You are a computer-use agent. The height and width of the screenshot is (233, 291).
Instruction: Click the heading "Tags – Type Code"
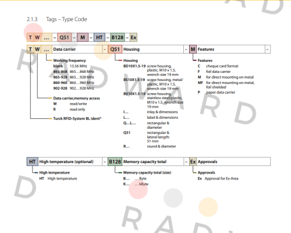pos(66,19)
